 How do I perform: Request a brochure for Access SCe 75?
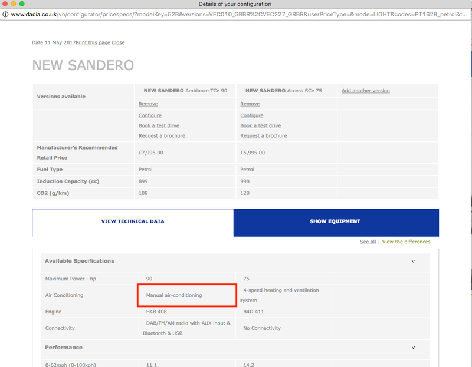pyautogui.click(x=263, y=136)
